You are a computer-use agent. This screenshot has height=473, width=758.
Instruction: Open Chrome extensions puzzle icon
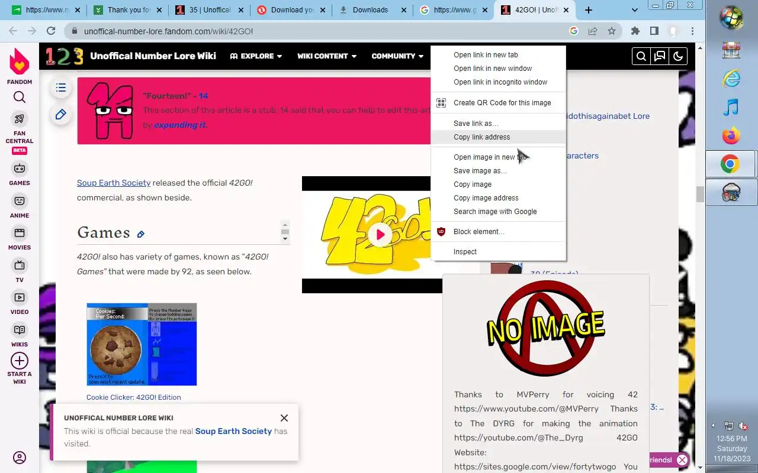click(635, 31)
